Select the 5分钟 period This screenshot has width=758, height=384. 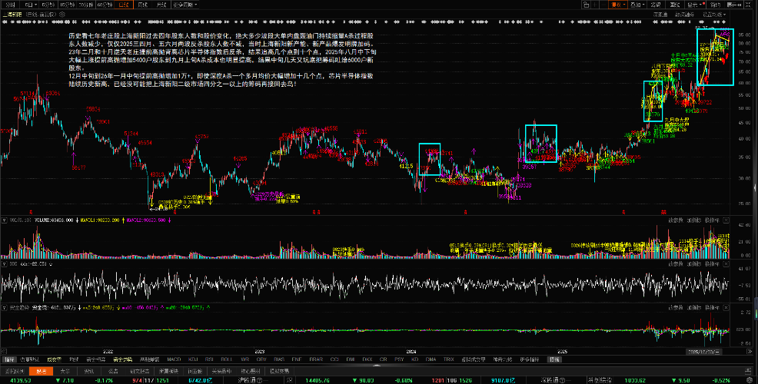pyautogui.click(x=48, y=5)
